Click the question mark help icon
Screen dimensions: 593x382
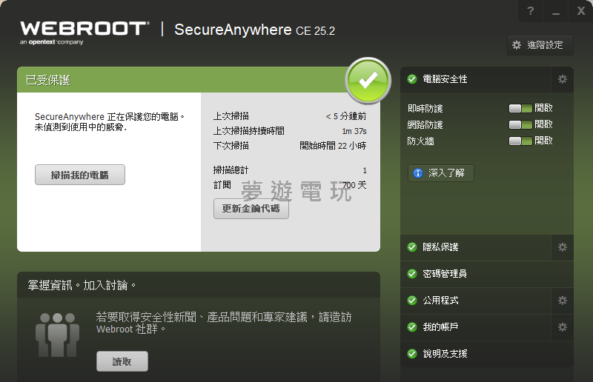531,11
